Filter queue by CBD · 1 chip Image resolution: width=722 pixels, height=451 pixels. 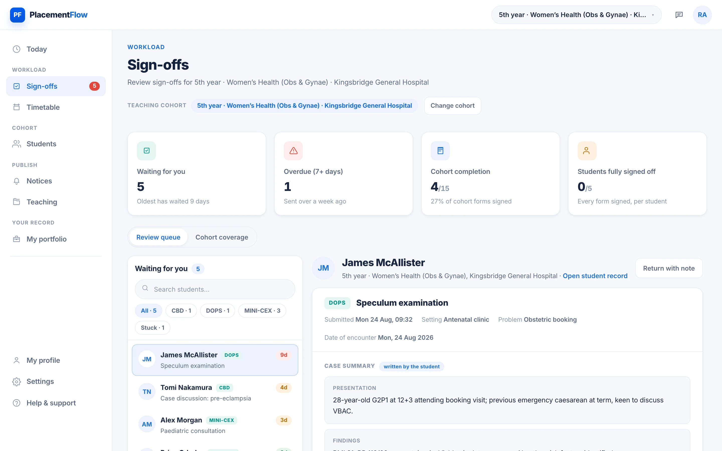(x=181, y=310)
